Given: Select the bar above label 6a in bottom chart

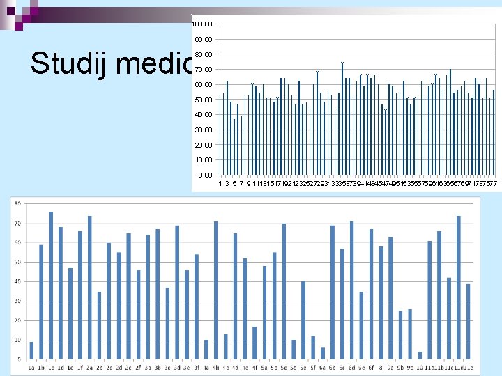Looking at the screenshot, I should (x=323, y=354).
